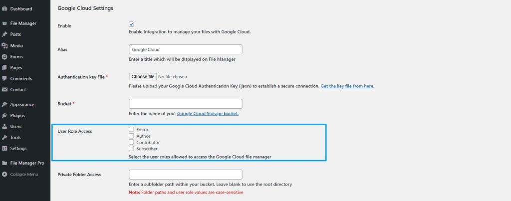The height and width of the screenshot is (201, 511).
Task: Click the Alias field label
Action: tap(62, 49)
